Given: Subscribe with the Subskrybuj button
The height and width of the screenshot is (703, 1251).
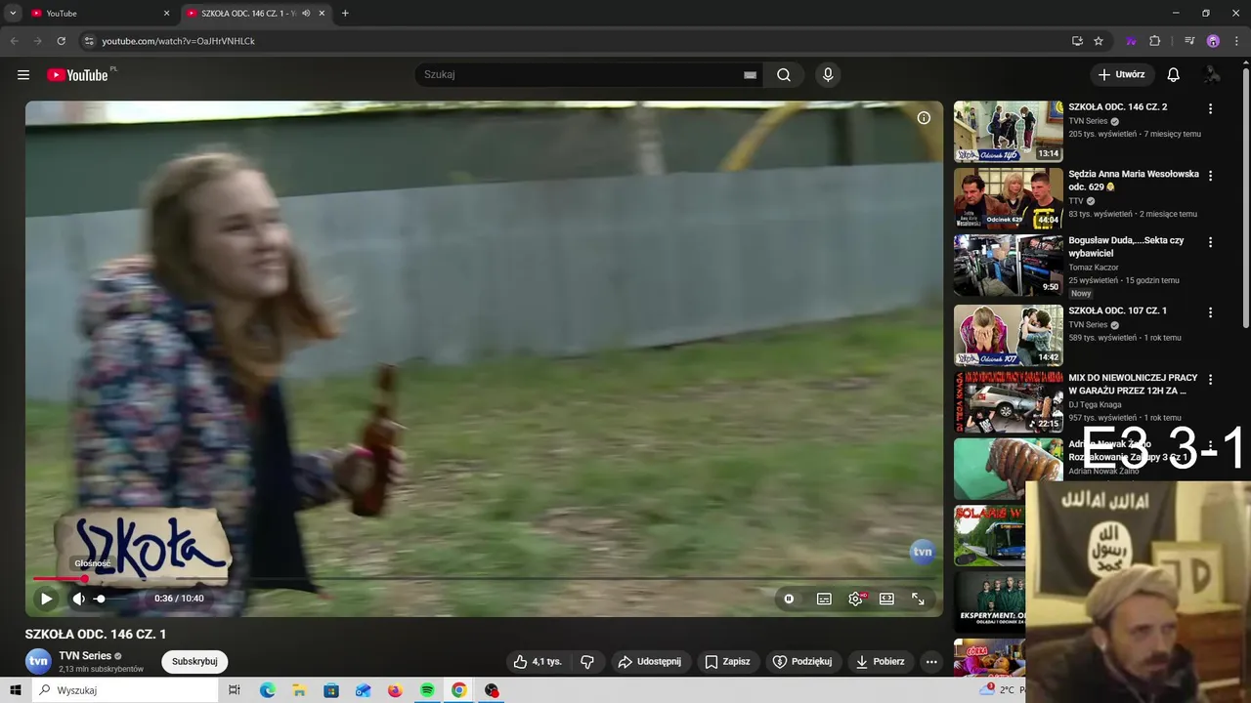Looking at the screenshot, I should pyautogui.click(x=194, y=661).
